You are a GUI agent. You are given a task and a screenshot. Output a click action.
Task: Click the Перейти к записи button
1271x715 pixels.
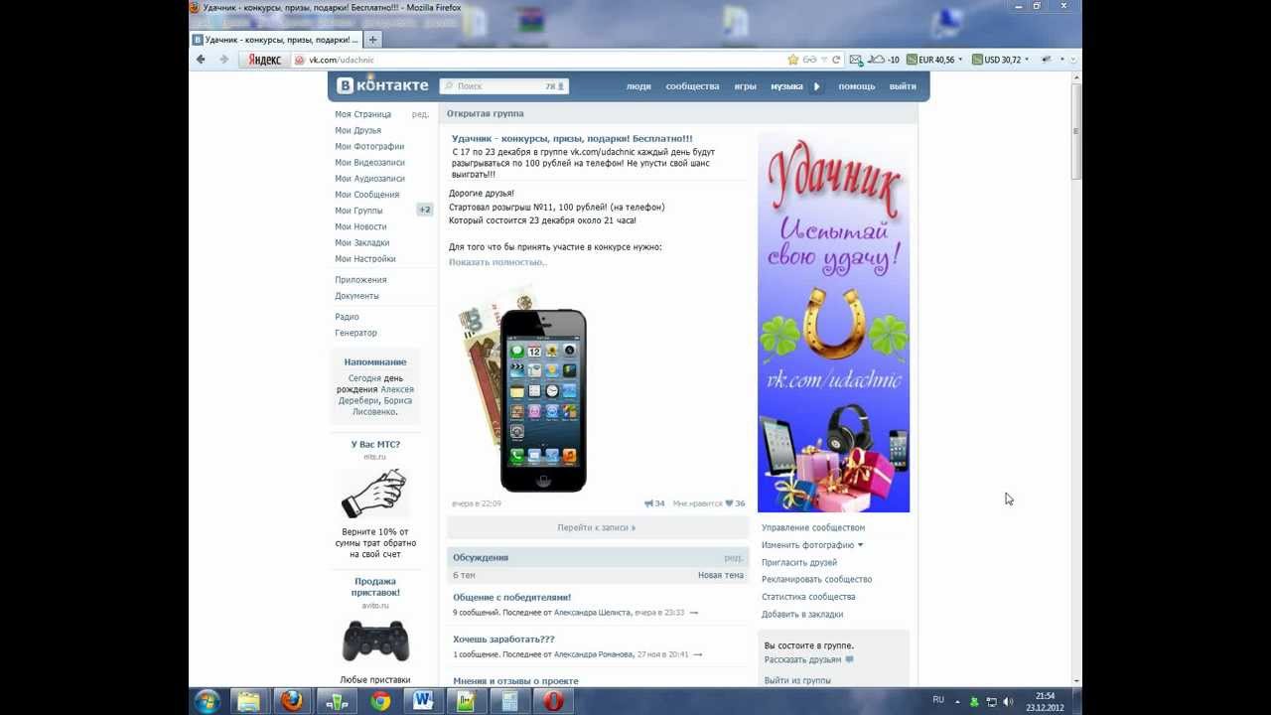pyautogui.click(x=596, y=527)
